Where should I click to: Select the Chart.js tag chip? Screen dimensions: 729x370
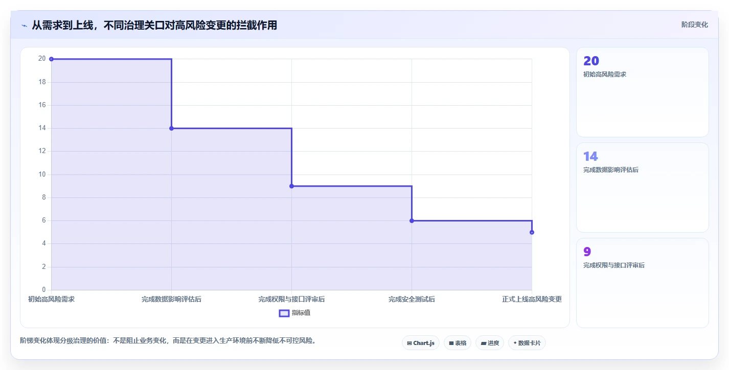tap(421, 343)
